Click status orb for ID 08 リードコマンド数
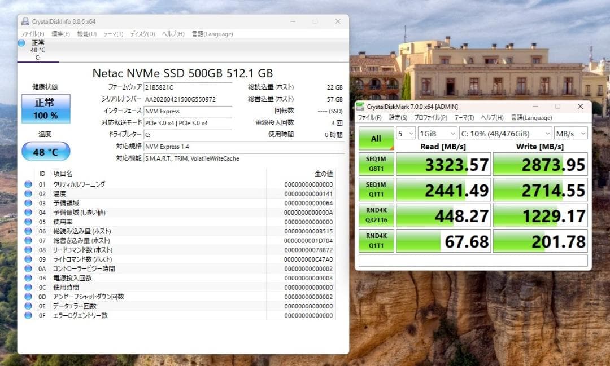 click(28, 250)
